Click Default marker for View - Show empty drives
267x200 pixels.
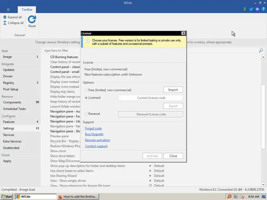(150, 181)
